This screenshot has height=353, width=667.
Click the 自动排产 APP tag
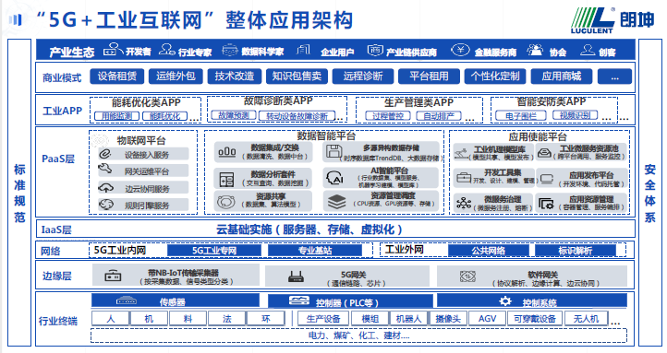[439, 116]
